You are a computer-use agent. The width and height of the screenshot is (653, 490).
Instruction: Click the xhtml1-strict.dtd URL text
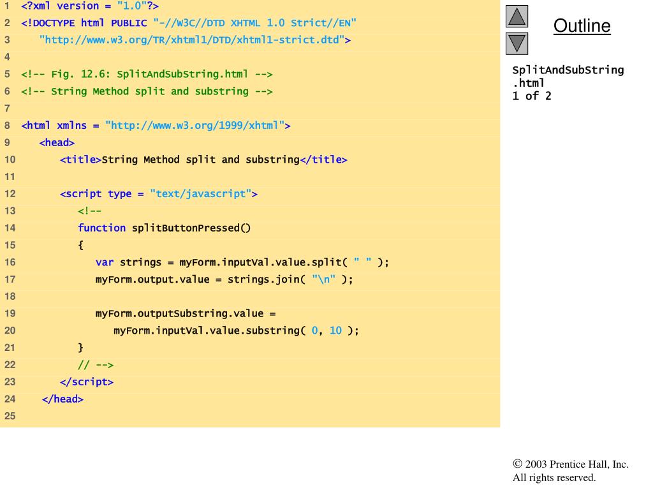coord(195,40)
